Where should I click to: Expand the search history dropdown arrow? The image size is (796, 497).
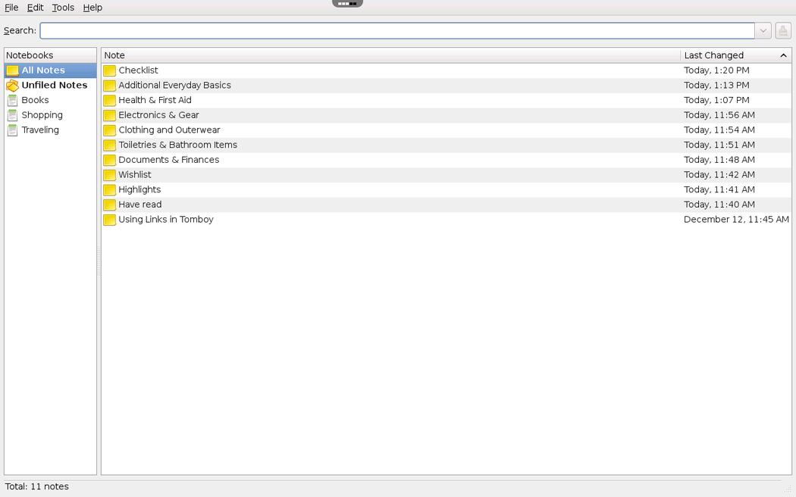pyautogui.click(x=763, y=31)
